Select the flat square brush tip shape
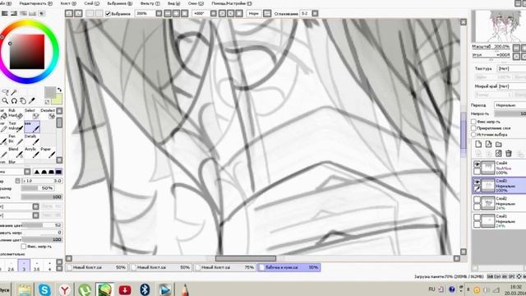 click(58, 172)
